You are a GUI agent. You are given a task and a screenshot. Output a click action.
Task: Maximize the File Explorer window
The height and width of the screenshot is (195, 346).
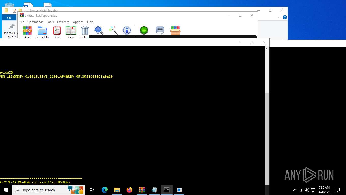270,10
